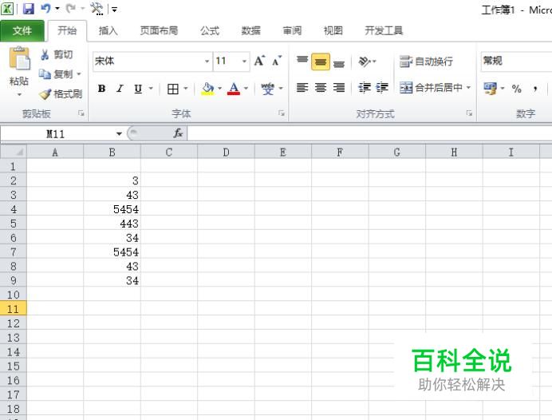Switch to the 插入 Insert tab
552x420 pixels.
(x=108, y=31)
